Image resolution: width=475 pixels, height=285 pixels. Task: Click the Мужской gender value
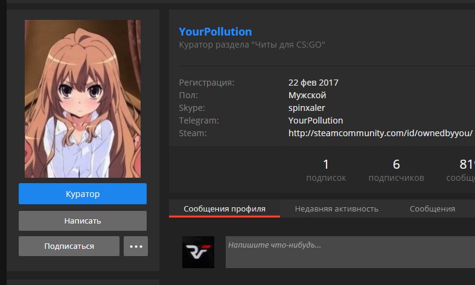pyautogui.click(x=307, y=95)
